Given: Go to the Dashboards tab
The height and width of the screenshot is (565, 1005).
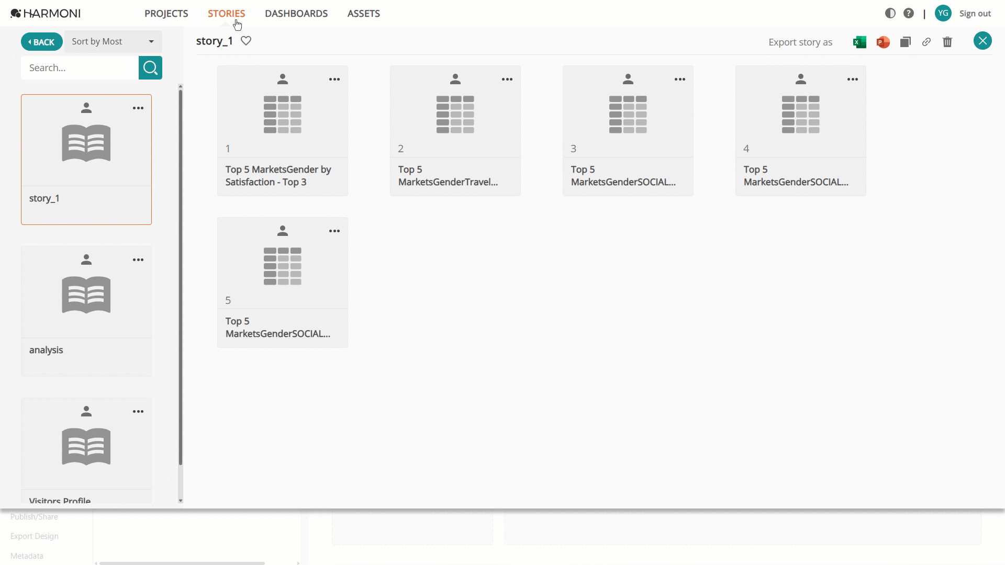Looking at the screenshot, I should click(x=296, y=14).
